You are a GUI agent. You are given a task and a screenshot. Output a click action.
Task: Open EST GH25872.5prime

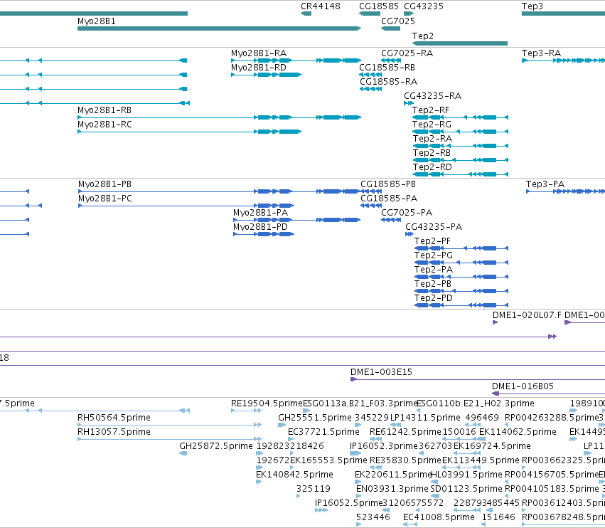coord(183,453)
